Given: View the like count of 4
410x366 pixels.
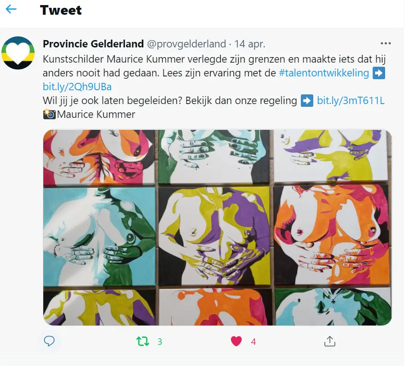Looking at the screenshot, I should point(253,342).
